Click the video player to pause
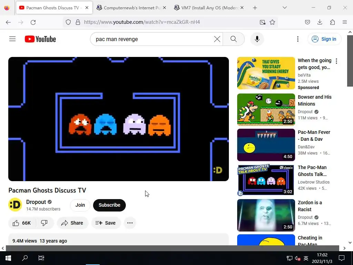The height and width of the screenshot is (265, 353). pos(119,119)
